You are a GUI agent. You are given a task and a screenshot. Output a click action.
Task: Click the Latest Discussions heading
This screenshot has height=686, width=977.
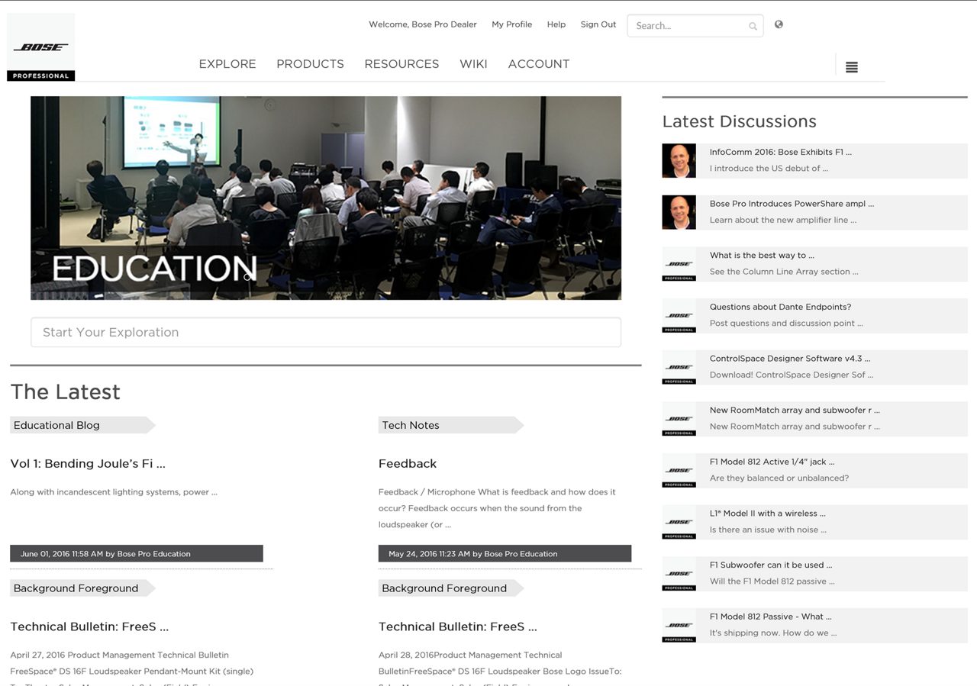739,121
